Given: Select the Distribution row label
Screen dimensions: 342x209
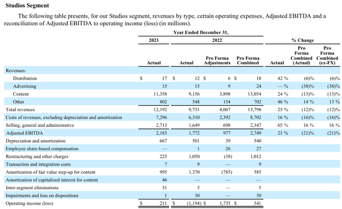Looking at the screenshot, I should coord(25,79).
